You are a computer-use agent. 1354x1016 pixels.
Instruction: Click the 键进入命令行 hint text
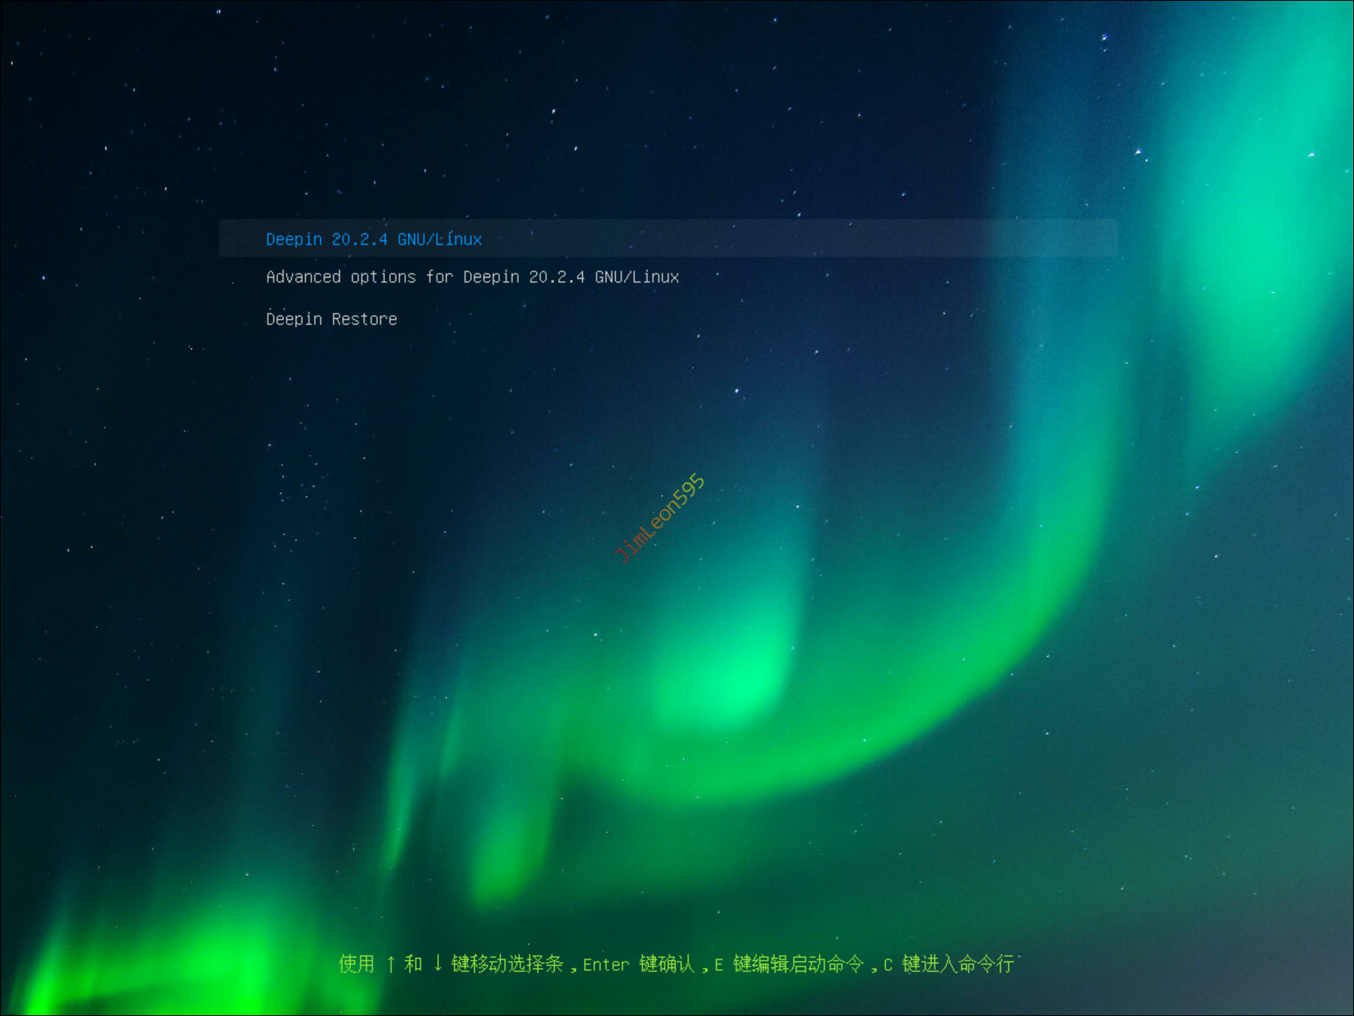pos(958,964)
